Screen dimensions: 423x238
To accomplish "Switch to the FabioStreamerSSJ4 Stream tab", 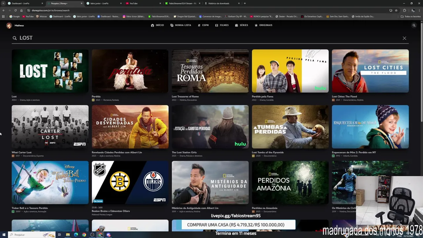I will click(x=183, y=3).
